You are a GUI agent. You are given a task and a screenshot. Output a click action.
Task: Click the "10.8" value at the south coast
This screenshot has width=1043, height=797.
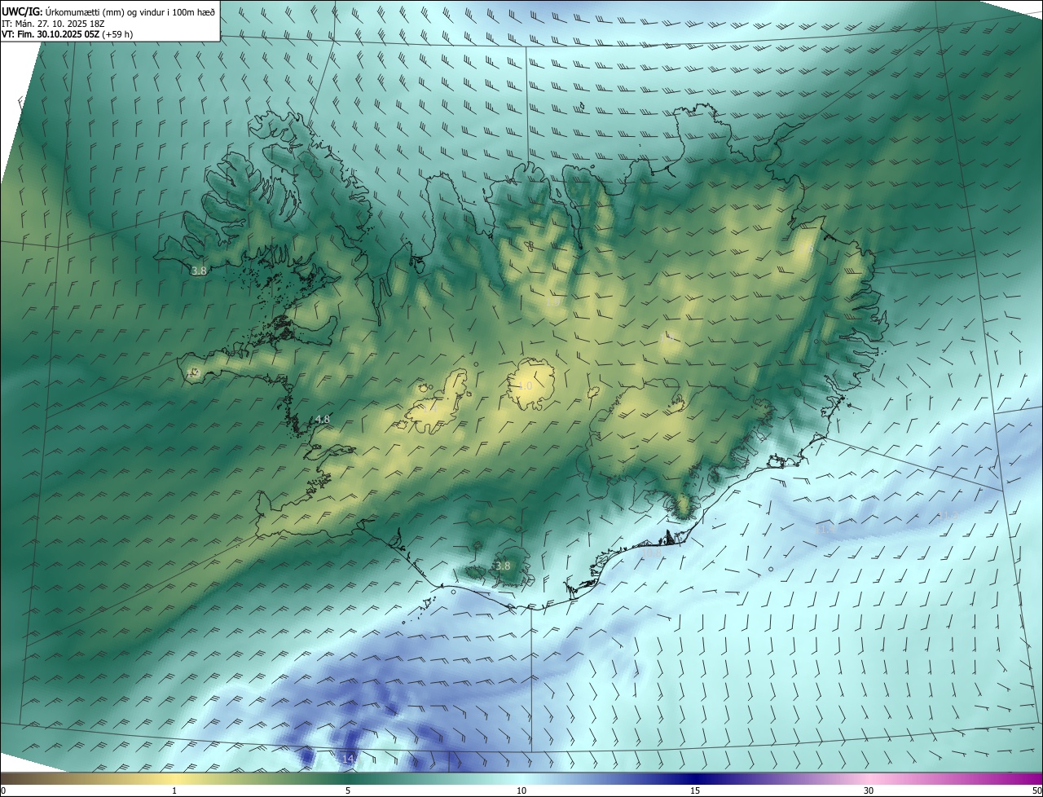[x=652, y=553]
